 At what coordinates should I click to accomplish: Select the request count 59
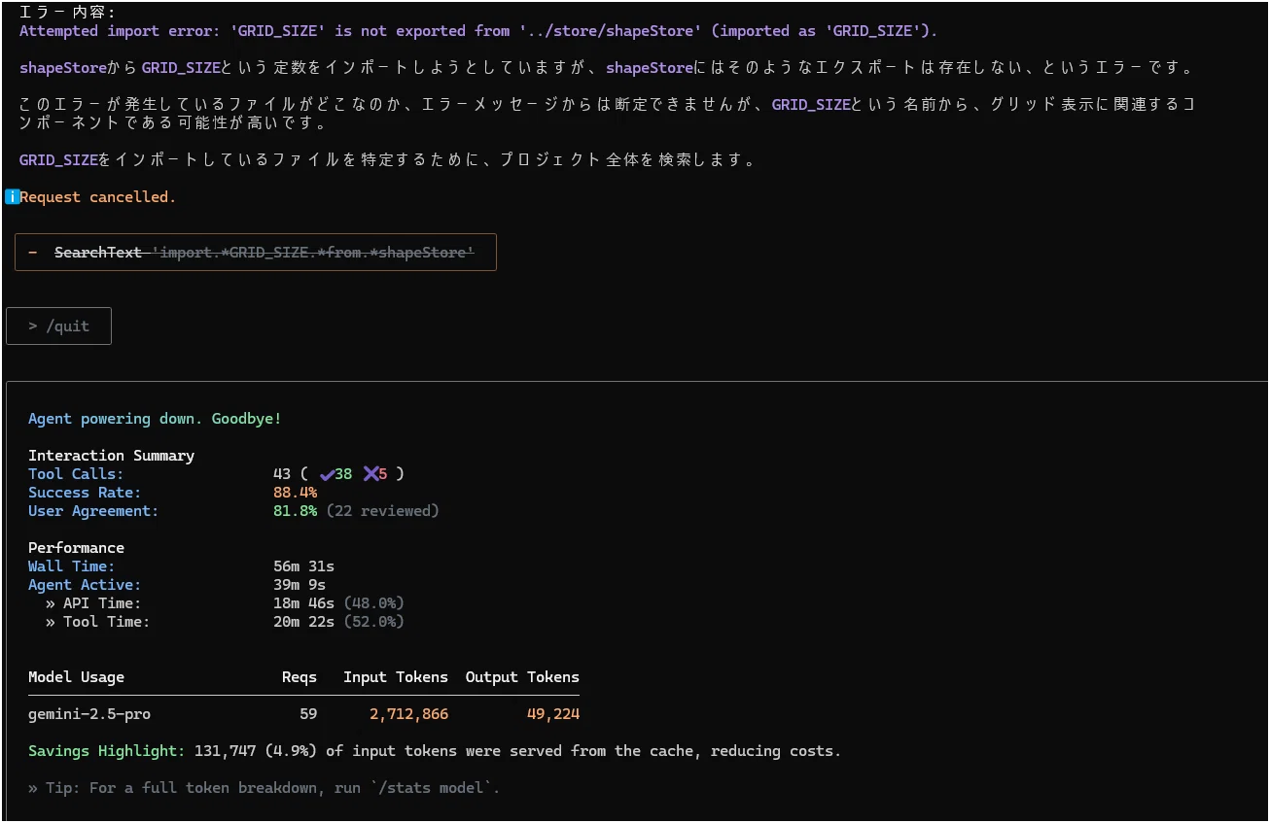click(x=308, y=714)
